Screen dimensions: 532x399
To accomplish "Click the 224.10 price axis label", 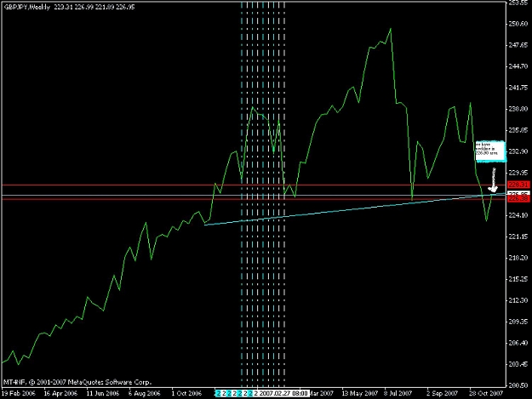I will (x=518, y=215).
